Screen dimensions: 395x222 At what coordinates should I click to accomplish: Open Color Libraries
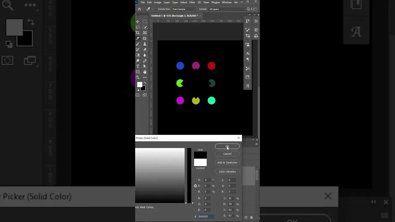[x=227, y=171]
